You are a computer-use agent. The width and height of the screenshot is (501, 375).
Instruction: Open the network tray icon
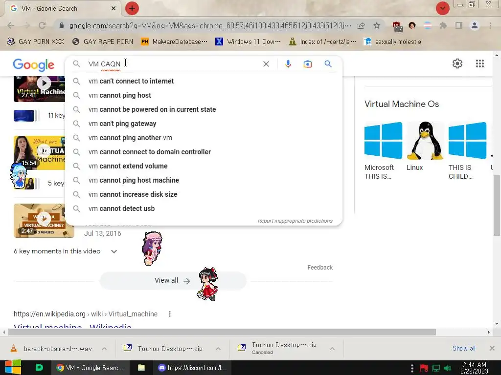436,368
